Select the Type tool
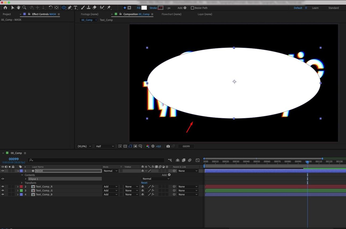The height and width of the screenshot is (229, 346). point(76,7)
